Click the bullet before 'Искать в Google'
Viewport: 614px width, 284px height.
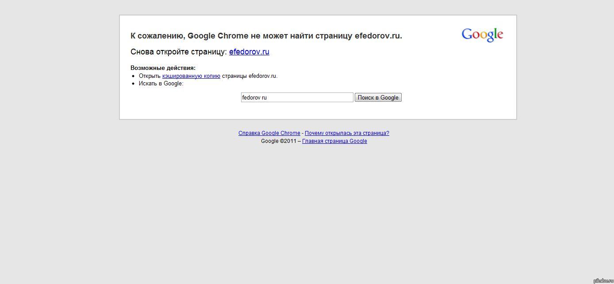133,84
